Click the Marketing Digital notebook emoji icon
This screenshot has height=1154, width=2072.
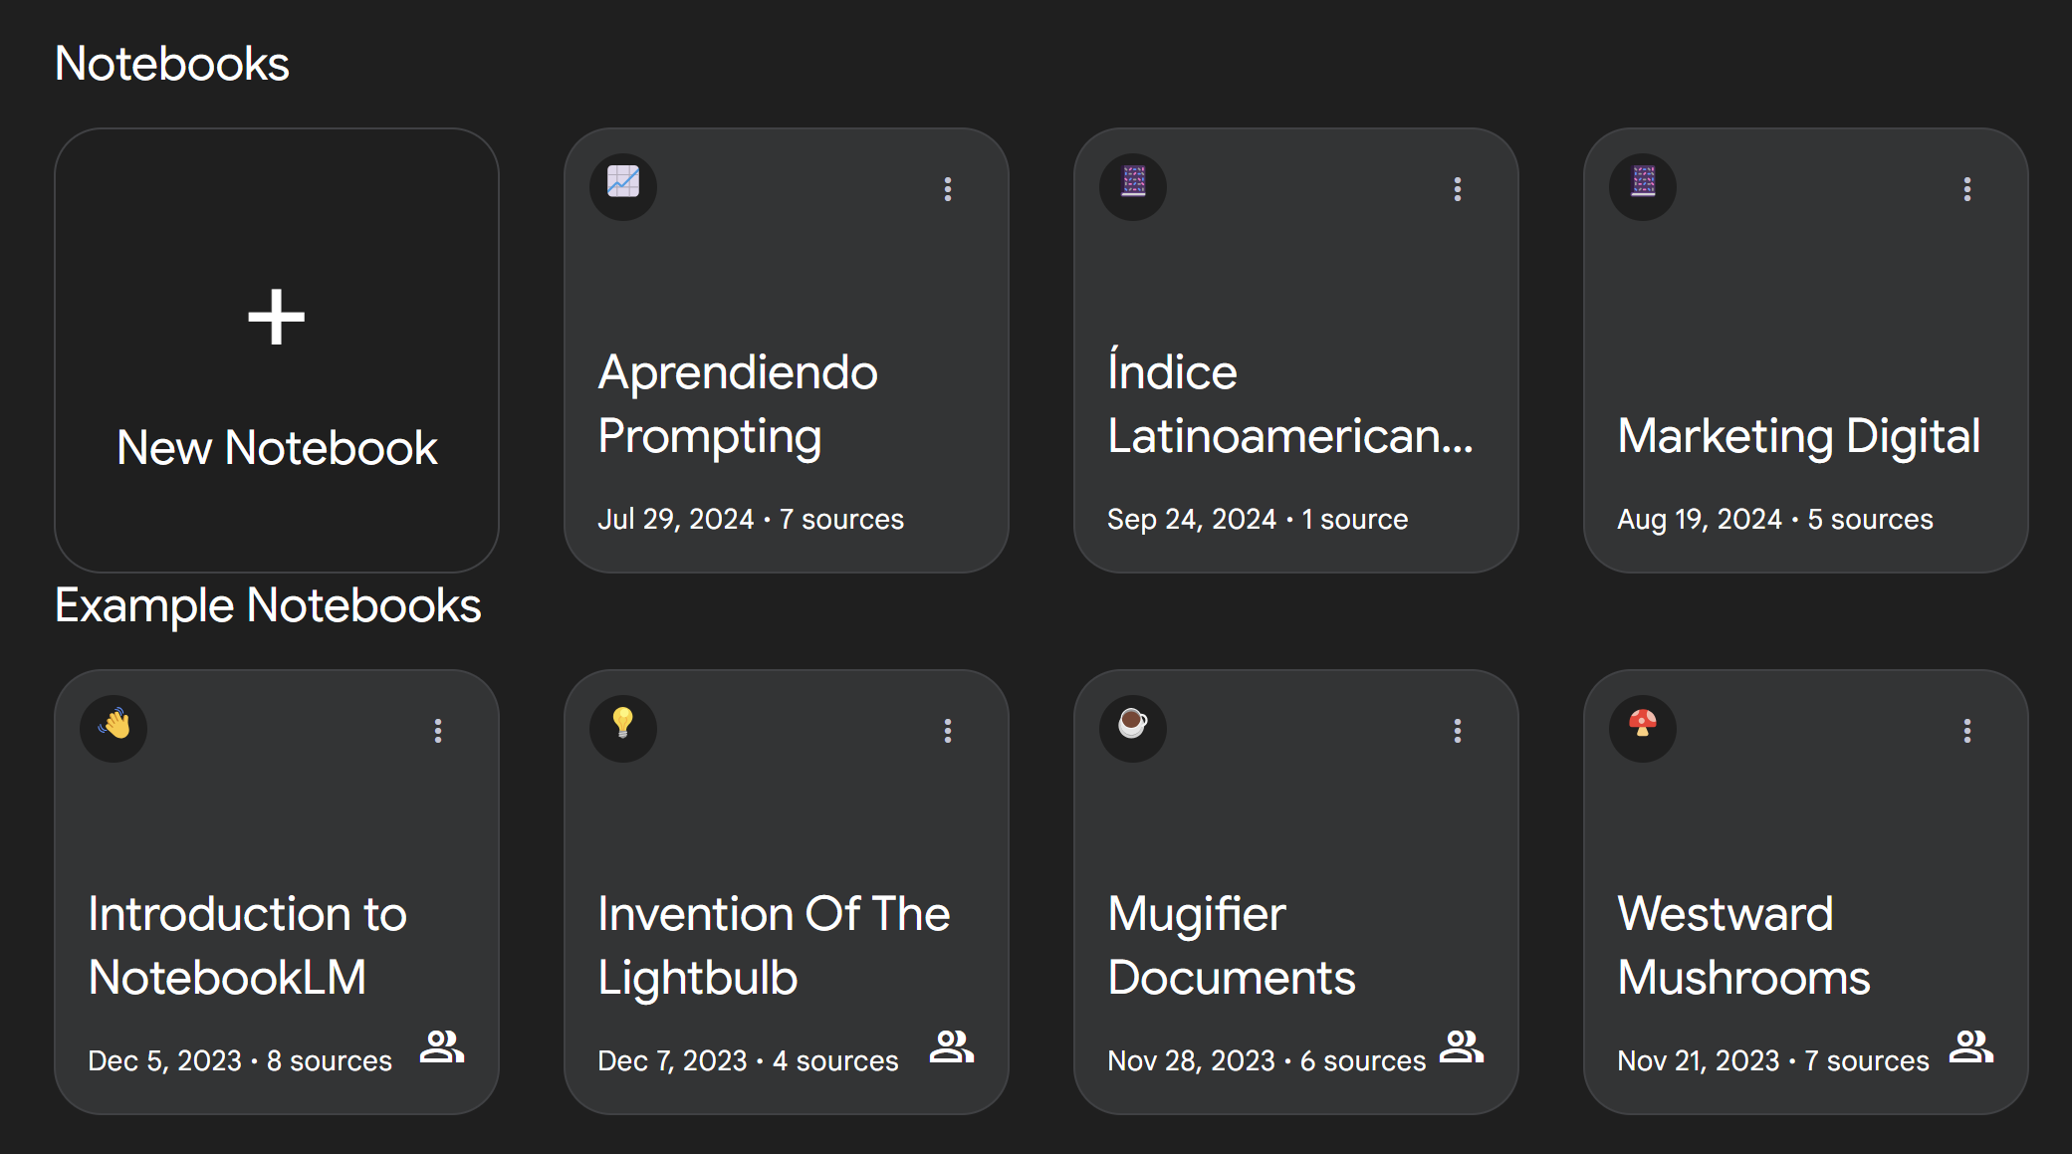click(1643, 185)
